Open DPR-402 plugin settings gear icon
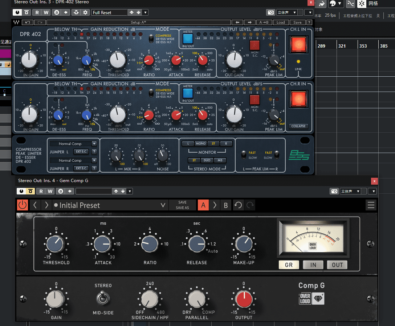This screenshot has width=395, height=326. pyautogui.click(x=85, y=12)
